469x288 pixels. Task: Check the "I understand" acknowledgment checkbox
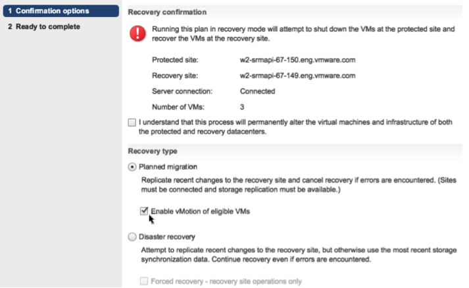click(134, 122)
